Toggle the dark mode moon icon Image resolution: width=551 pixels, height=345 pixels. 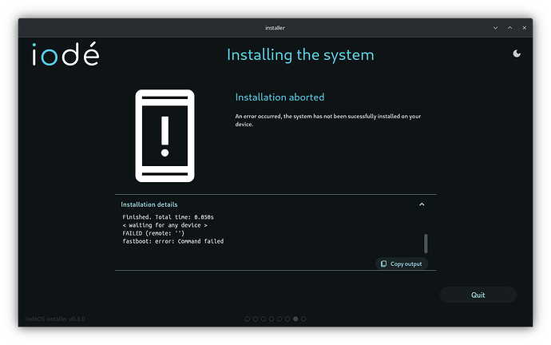click(517, 54)
